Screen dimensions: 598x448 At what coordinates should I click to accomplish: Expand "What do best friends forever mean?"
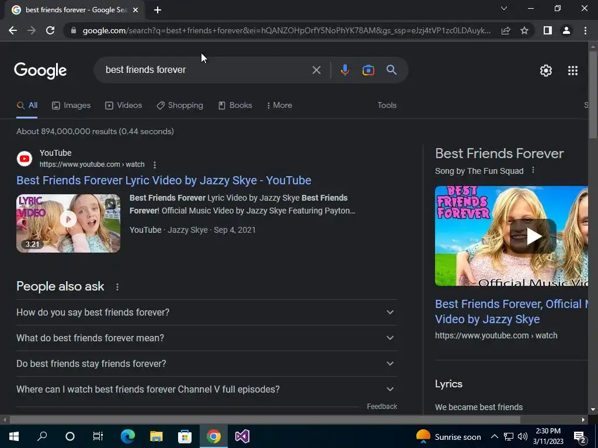tap(207, 338)
